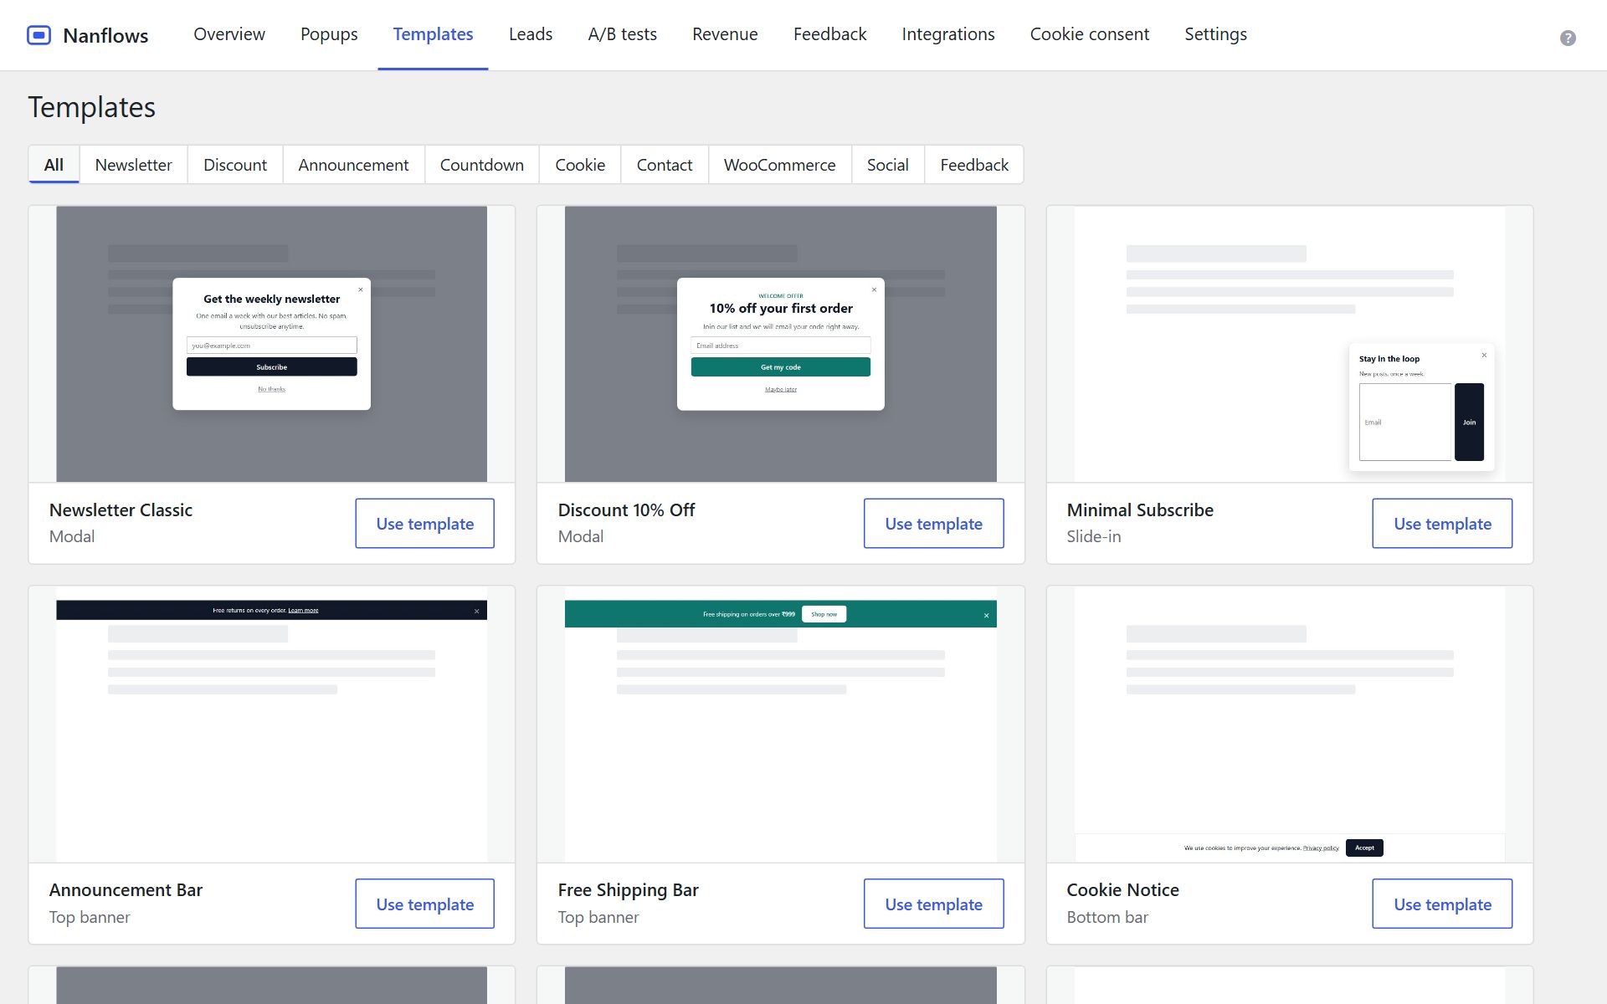Click the Newsletter Classic preview thumbnail

(x=271, y=344)
